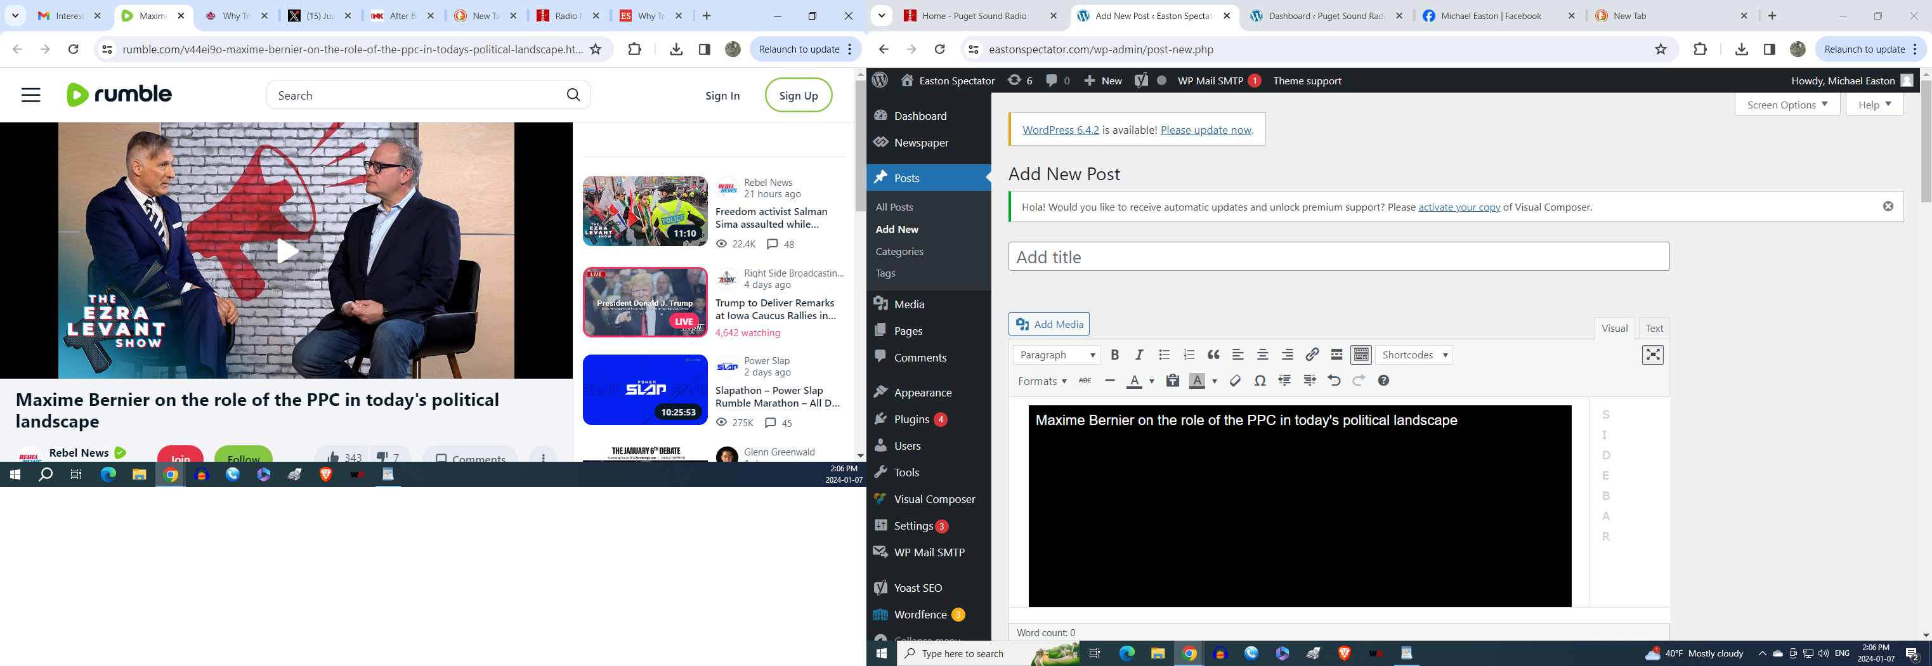Click the Please update now link
1932x666 pixels.
[x=1205, y=130]
